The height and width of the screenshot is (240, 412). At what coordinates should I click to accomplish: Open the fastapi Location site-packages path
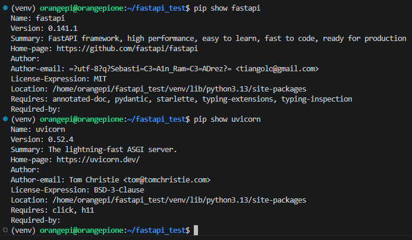[180, 89]
